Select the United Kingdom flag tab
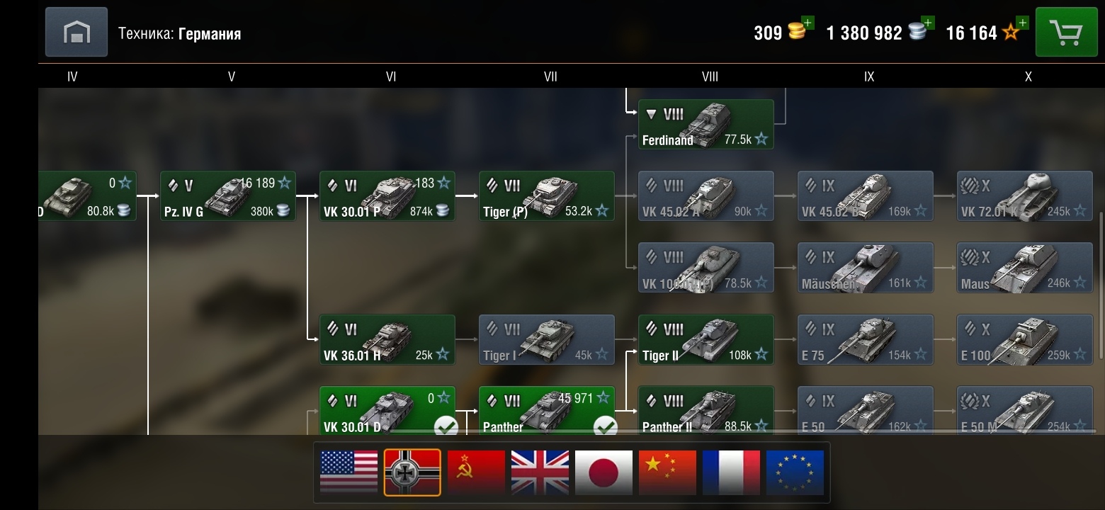 540,472
